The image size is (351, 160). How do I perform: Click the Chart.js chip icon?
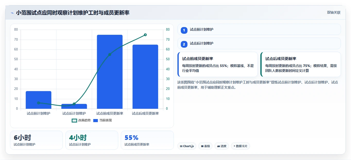181,146
